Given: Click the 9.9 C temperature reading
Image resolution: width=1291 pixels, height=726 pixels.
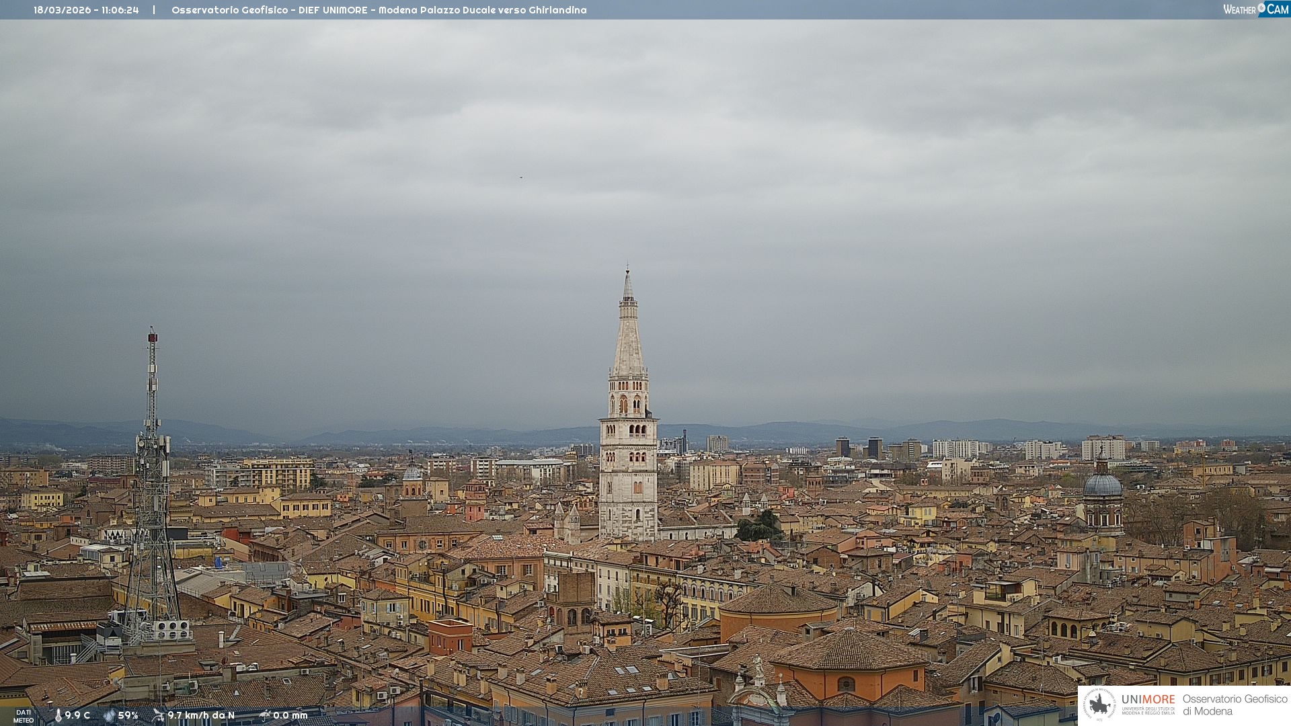Looking at the screenshot, I should coord(77,715).
